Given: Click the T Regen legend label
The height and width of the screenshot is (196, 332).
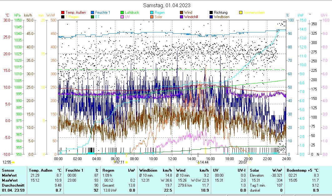Looking at the screenshot, I should pyautogui.click(x=72, y=17).
